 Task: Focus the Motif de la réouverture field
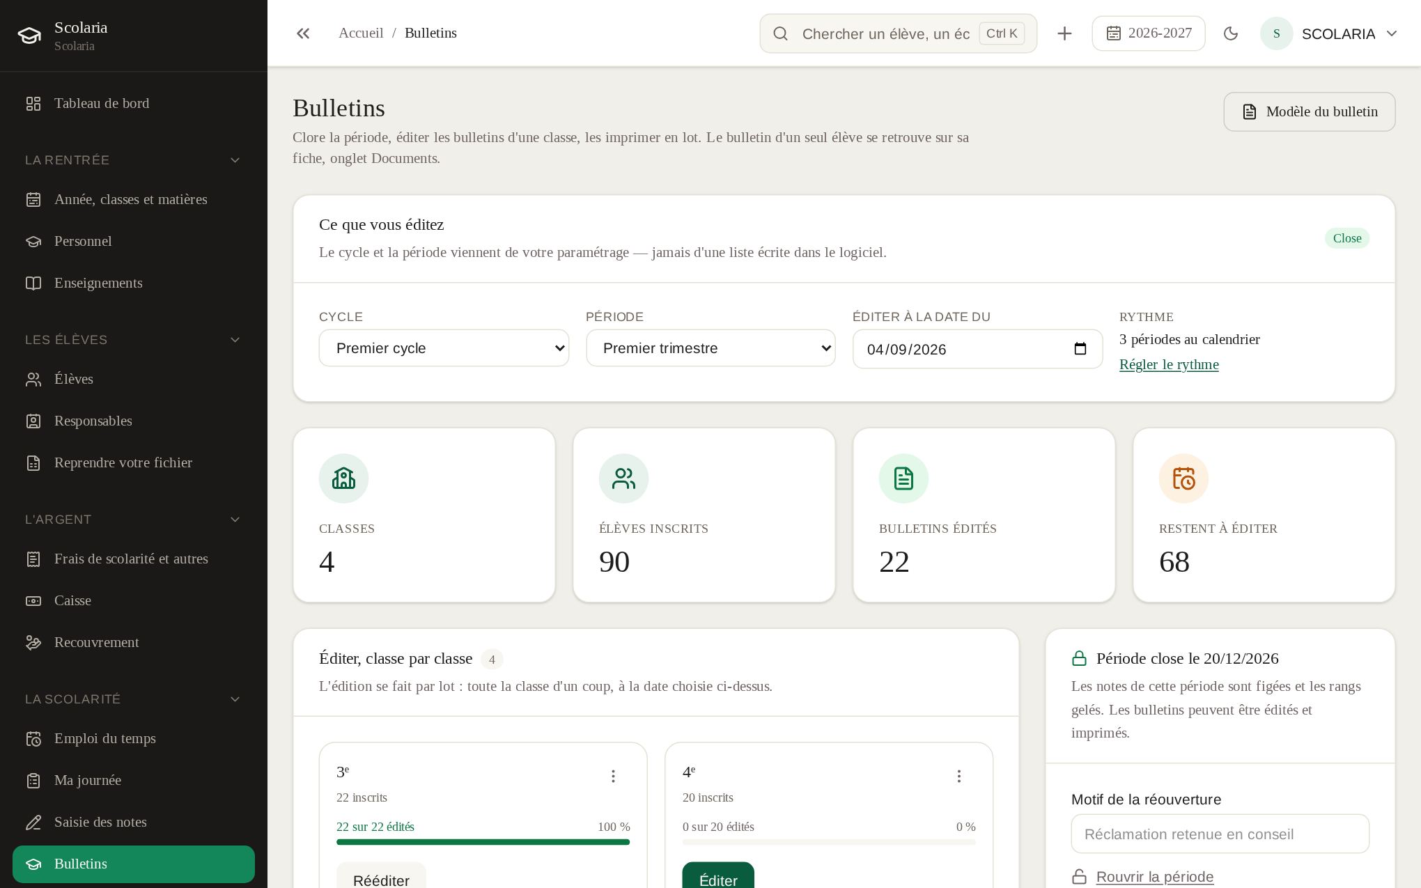[1220, 834]
